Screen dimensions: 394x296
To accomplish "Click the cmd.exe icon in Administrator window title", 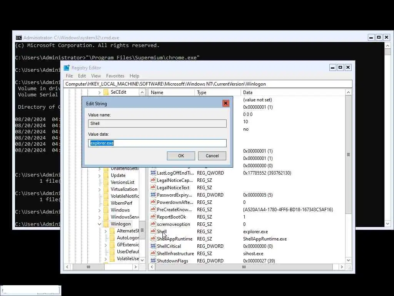I will (x=18, y=38).
